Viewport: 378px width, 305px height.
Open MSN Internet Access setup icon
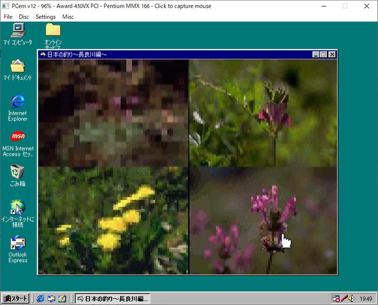[18, 144]
